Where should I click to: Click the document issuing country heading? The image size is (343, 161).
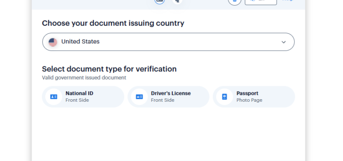(x=113, y=23)
